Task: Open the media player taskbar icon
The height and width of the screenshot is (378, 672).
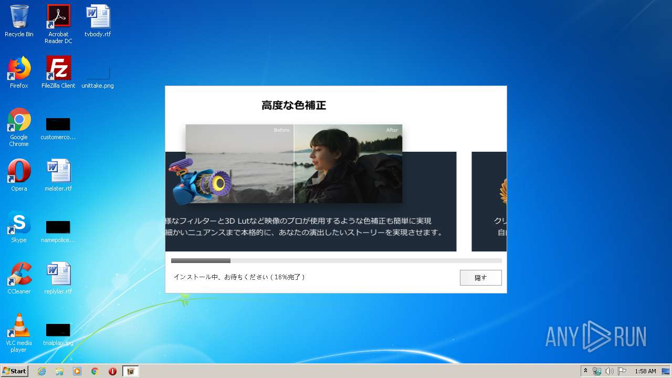Action: point(77,371)
